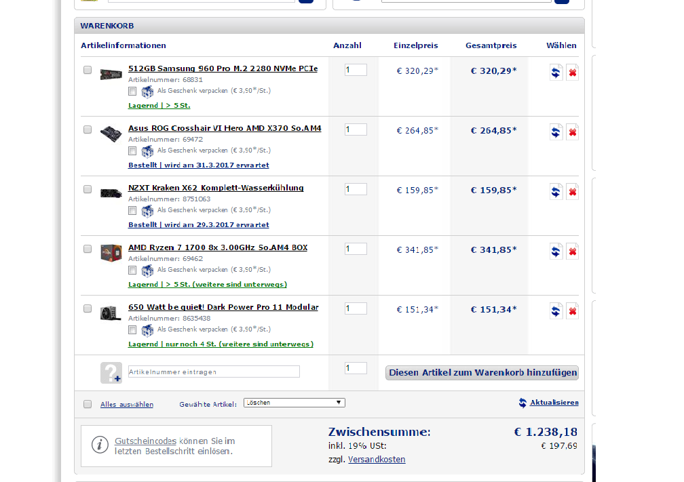The width and height of the screenshot is (684, 482).
Task: Enable gift wrapping for be quiet! power supply
Action: click(132, 330)
